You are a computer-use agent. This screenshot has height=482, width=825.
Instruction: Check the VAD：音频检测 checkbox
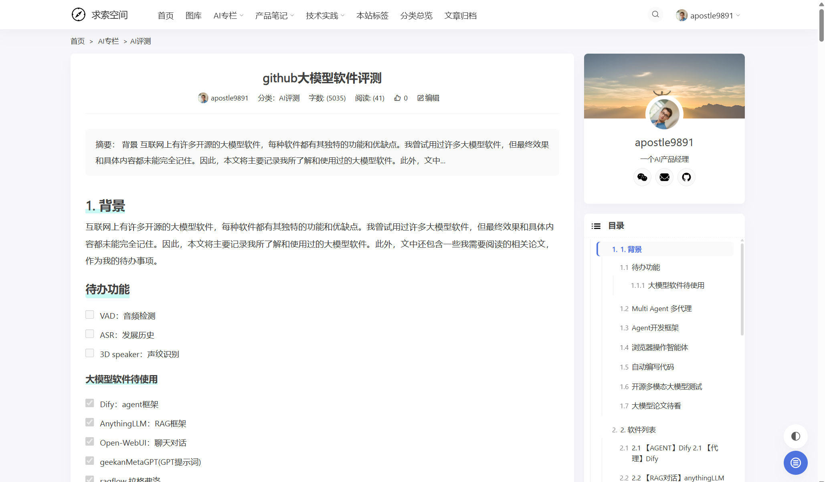coord(90,315)
